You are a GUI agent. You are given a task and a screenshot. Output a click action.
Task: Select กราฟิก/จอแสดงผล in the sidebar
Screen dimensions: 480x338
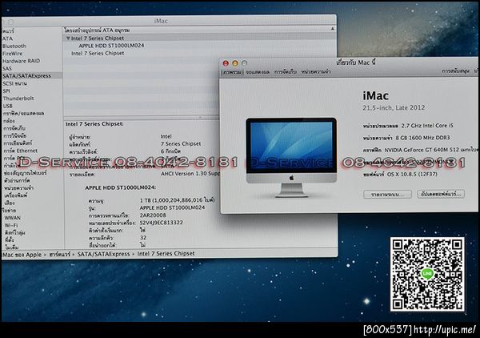coord(23,114)
